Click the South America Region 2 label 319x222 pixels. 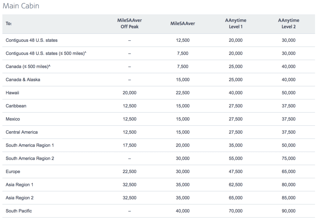pyautogui.click(x=30, y=158)
